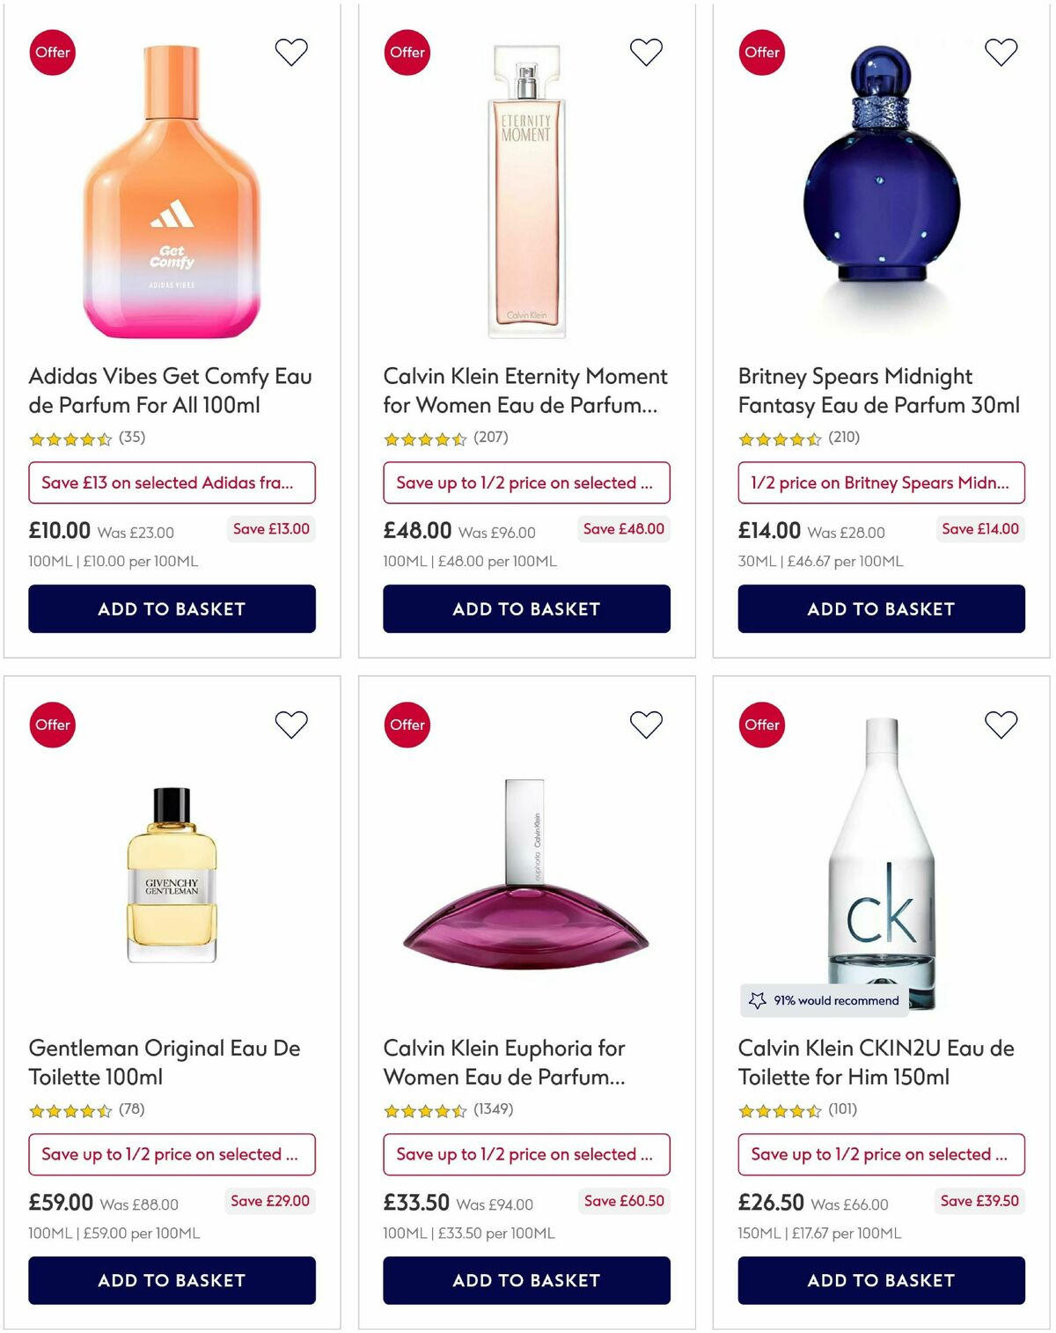This screenshot has width=1056, height=1333.
Task: Open the Save £13 Adidas offer details
Action: [x=172, y=482]
